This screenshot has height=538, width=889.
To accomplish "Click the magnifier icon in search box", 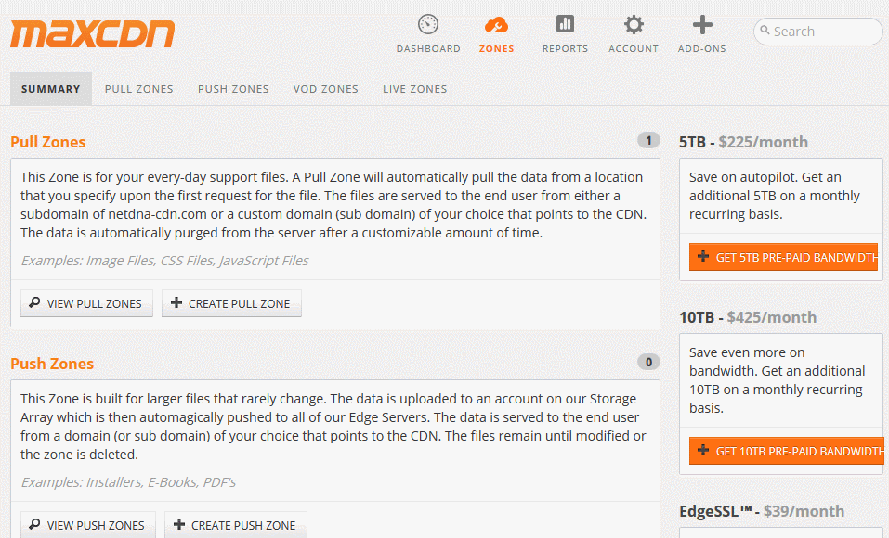I will [765, 31].
